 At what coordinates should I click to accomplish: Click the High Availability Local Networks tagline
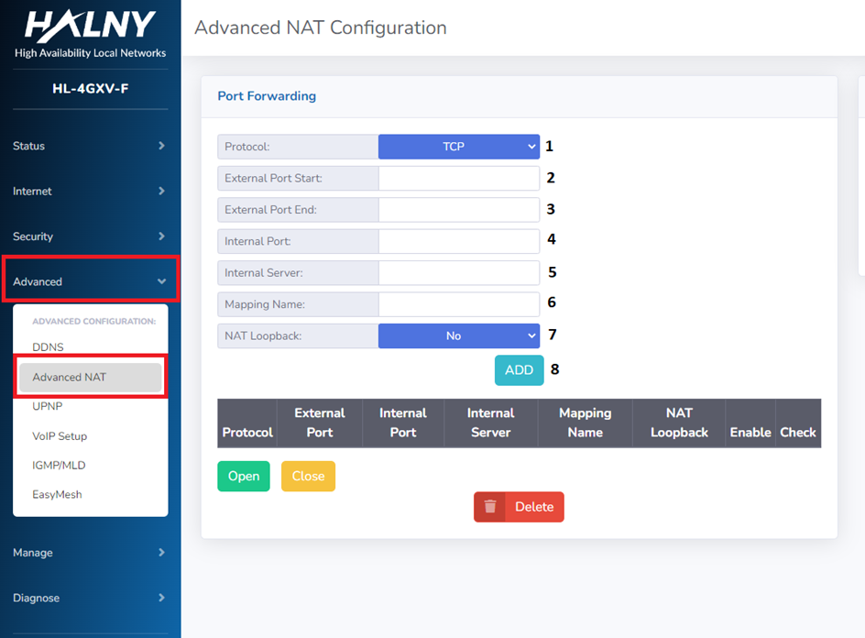tap(91, 53)
